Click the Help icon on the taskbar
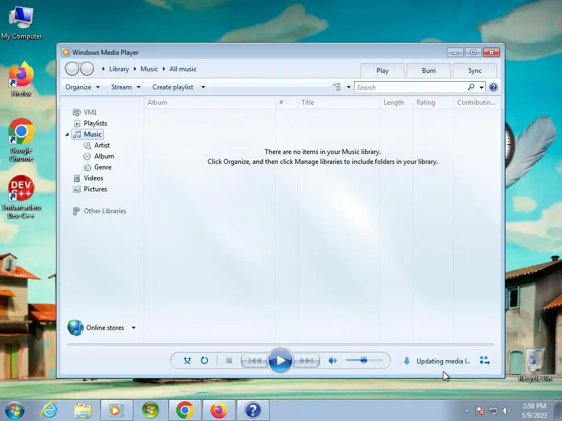Image resolution: width=562 pixels, height=421 pixels. pos(252,410)
